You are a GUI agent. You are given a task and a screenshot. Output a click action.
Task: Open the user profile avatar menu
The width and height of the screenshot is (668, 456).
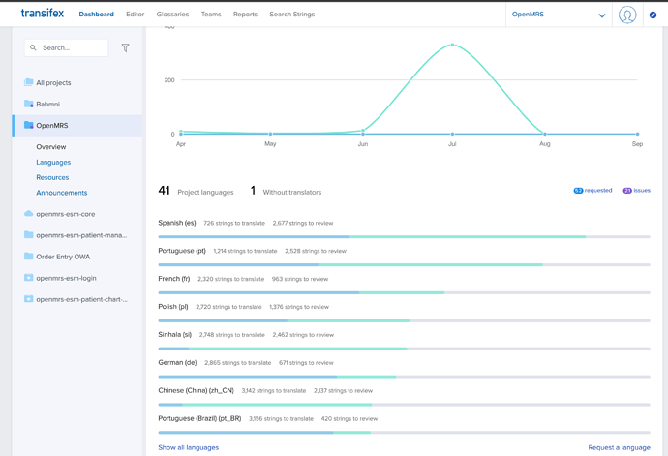pyautogui.click(x=627, y=15)
